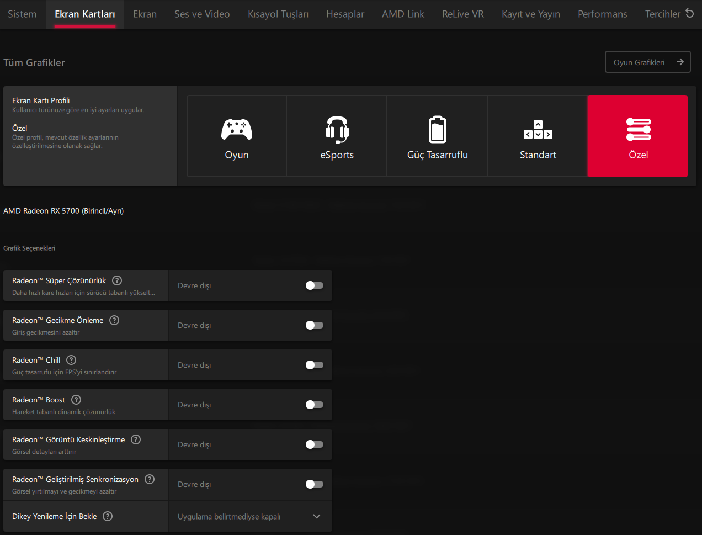Click the Radeon Boost setting label
This screenshot has width=702, height=535.
point(39,400)
